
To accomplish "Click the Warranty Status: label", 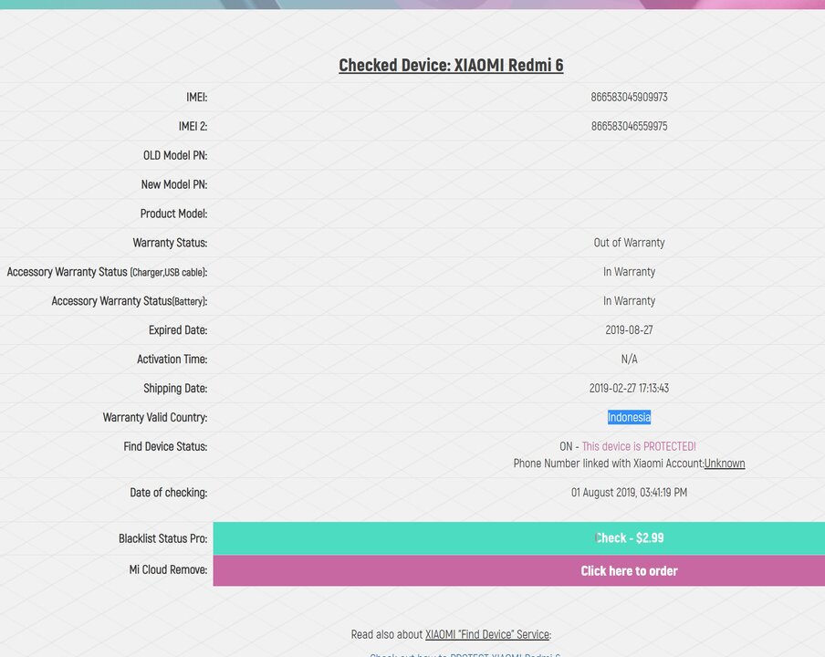I will [170, 243].
